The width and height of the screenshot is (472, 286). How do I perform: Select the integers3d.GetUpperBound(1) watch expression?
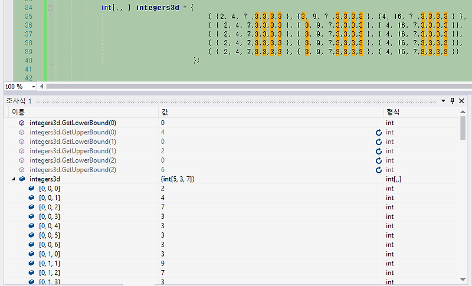click(73, 151)
